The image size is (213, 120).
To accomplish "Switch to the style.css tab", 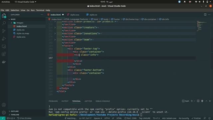I will [x=93, y=15].
